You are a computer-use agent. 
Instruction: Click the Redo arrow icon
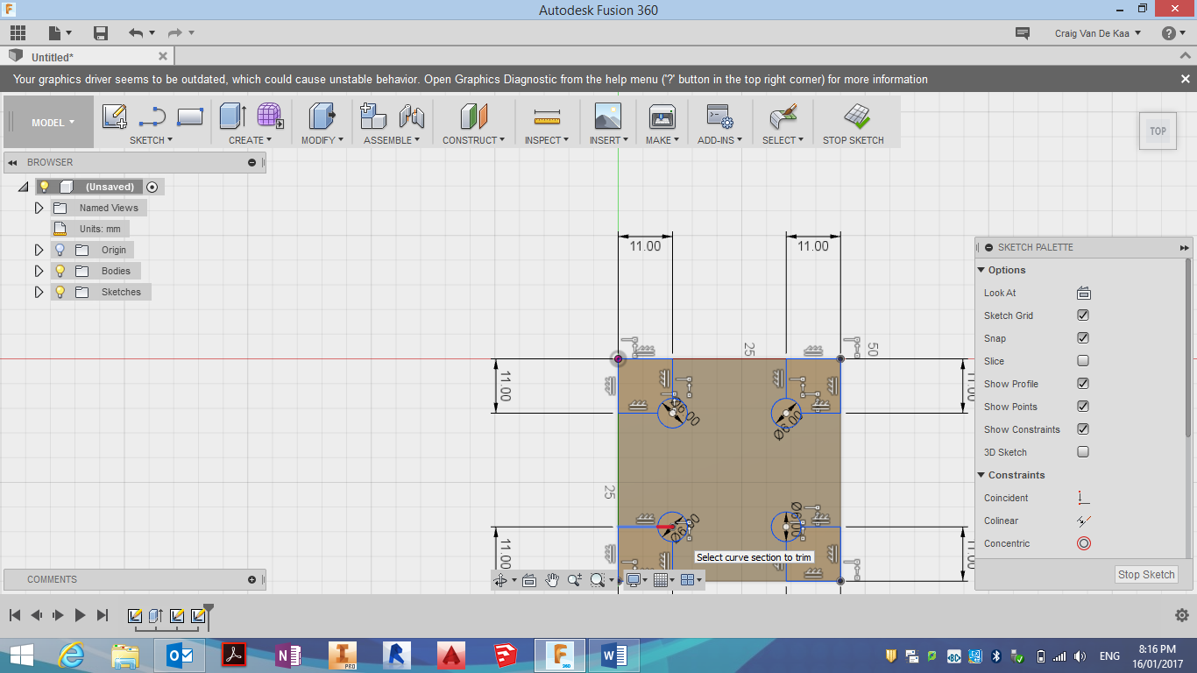(174, 33)
